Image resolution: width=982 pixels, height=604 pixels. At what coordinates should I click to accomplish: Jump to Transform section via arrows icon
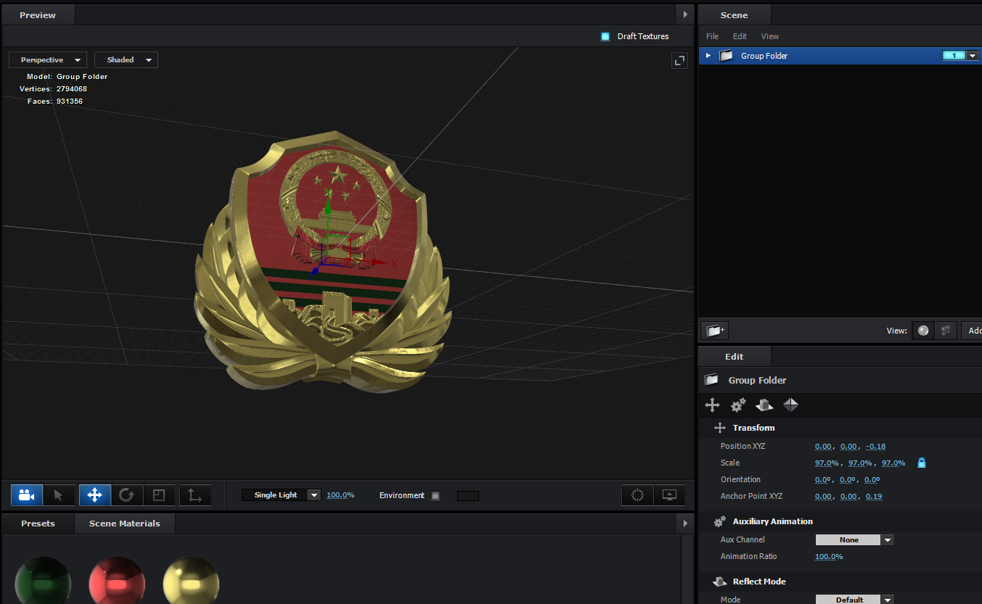713,405
